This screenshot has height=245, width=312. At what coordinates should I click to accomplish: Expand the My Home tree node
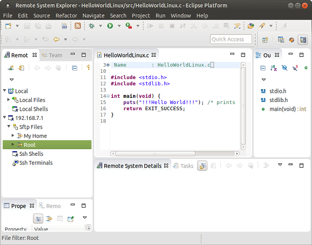[x=13, y=136]
